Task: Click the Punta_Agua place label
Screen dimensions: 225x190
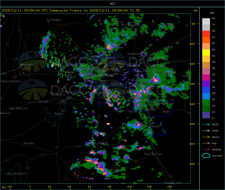Action: coord(114,170)
